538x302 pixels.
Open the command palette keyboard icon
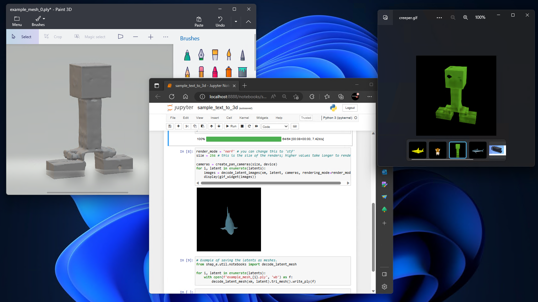295,126
